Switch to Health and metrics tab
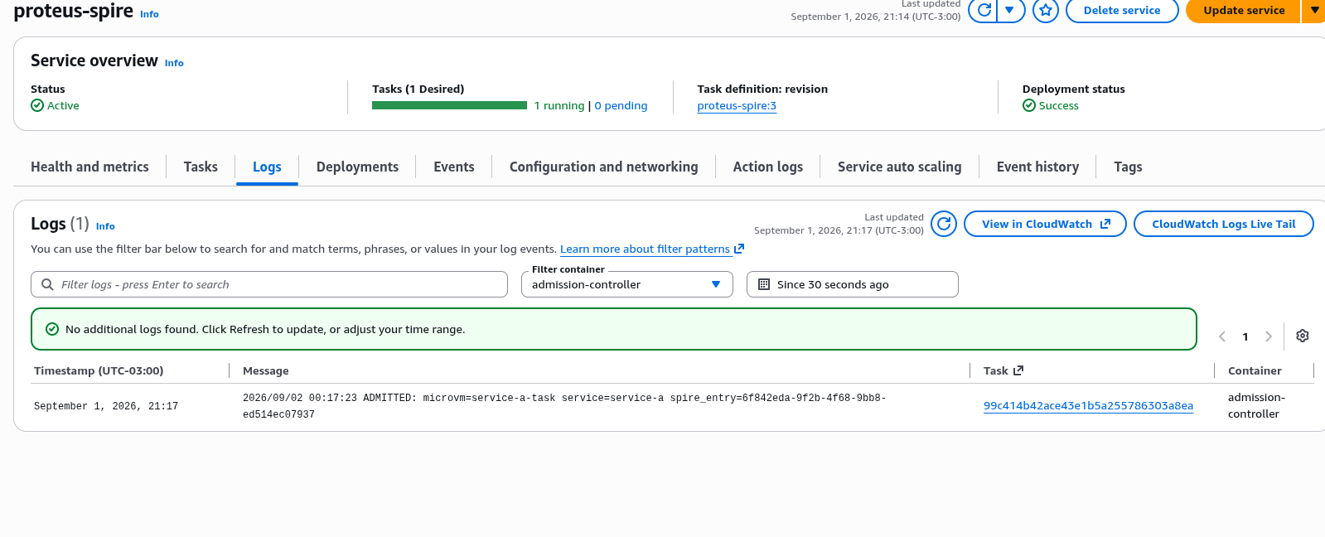Image resolution: width=1325 pixels, height=537 pixels. [x=89, y=167]
